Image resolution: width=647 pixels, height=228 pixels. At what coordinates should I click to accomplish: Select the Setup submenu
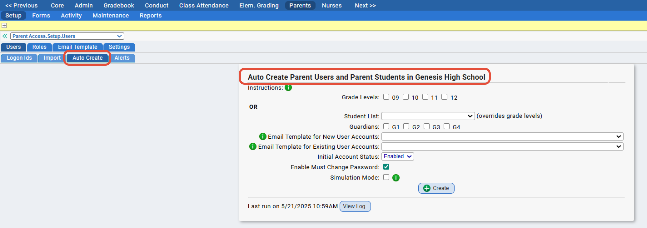tap(13, 15)
